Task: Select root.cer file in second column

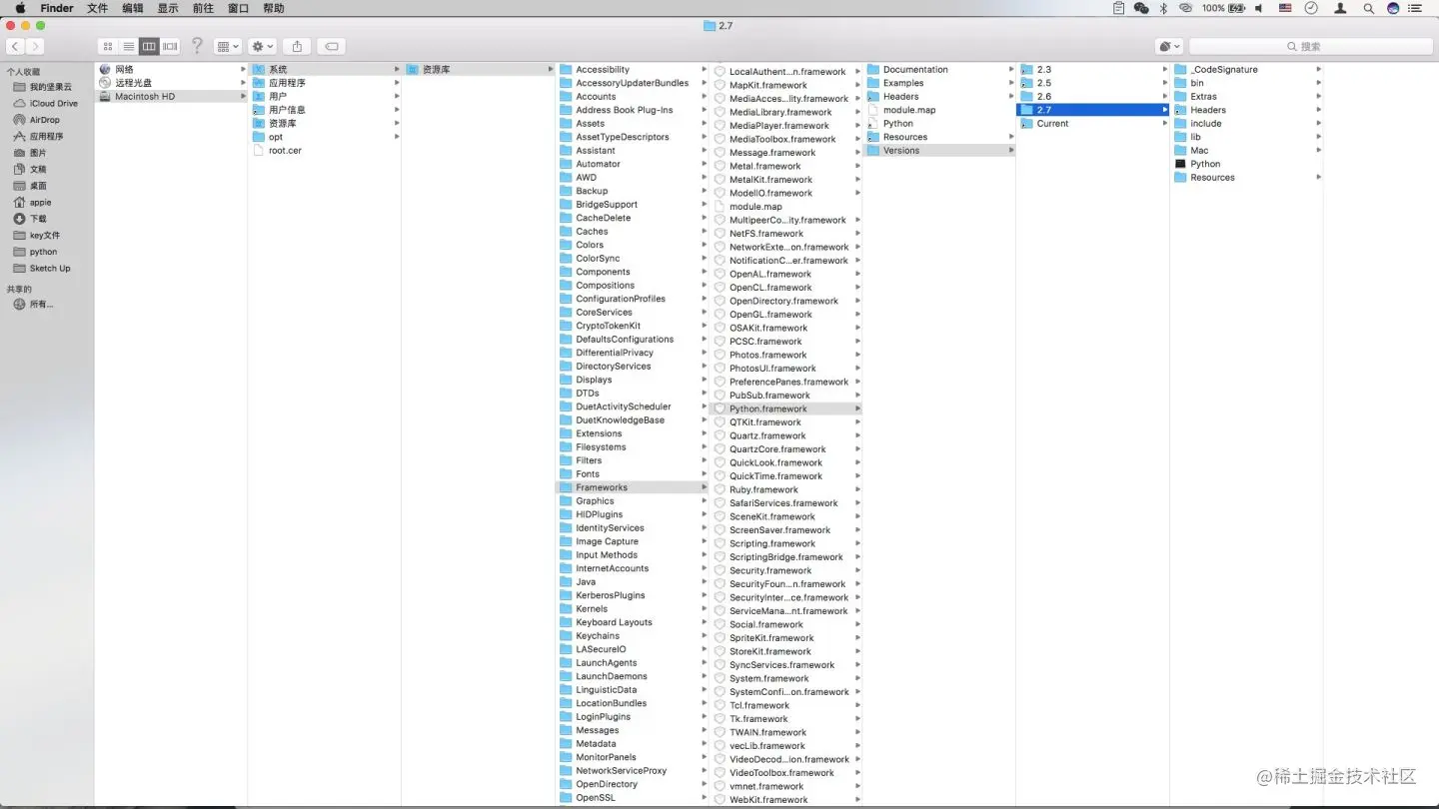Action: (x=325, y=151)
